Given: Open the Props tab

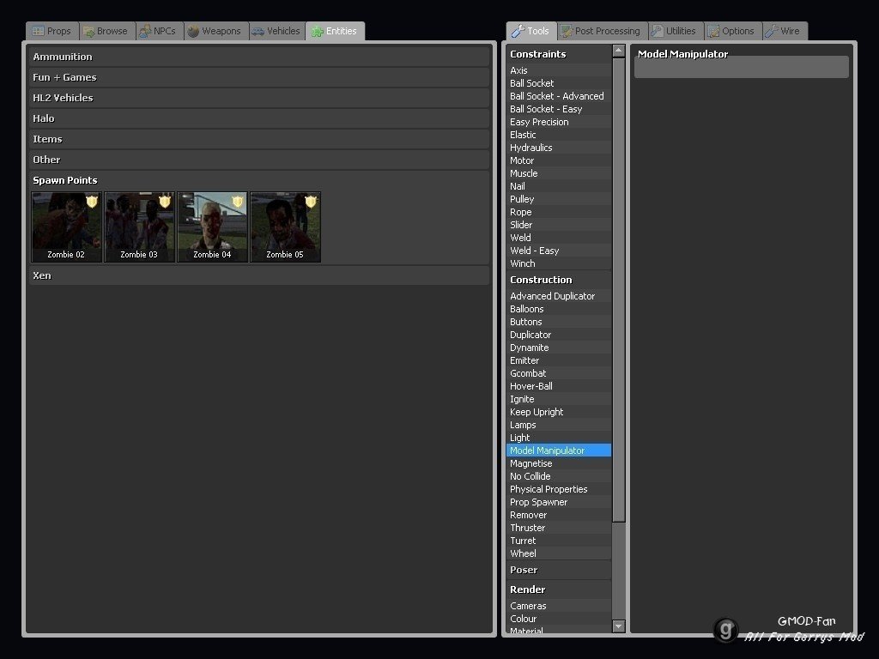Looking at the screenshot, I should click(52, 31).
